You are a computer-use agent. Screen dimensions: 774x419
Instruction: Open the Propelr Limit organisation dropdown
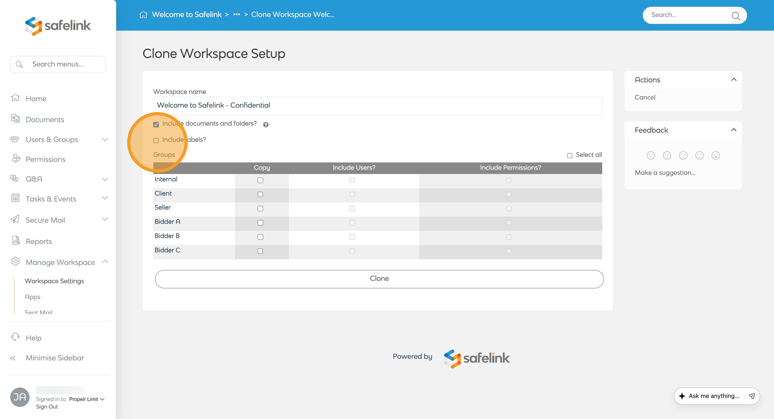point(87,399)
